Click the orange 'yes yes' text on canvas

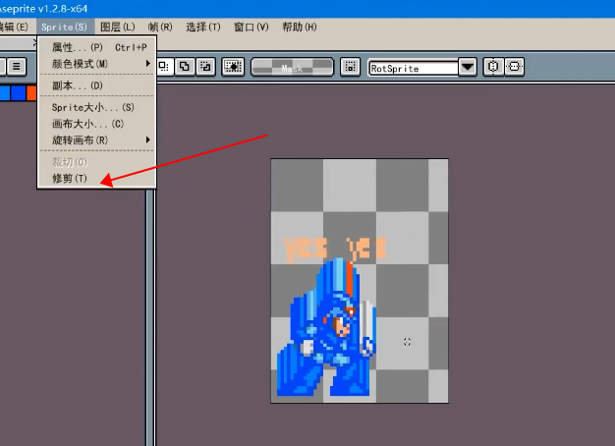[335, 249]
